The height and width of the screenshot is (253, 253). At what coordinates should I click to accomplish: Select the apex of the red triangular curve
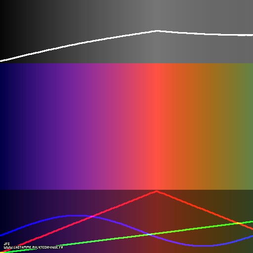point(157,192)
